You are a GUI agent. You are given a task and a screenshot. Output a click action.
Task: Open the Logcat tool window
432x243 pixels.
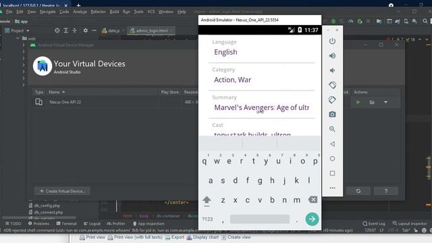(x=92, y=223)
